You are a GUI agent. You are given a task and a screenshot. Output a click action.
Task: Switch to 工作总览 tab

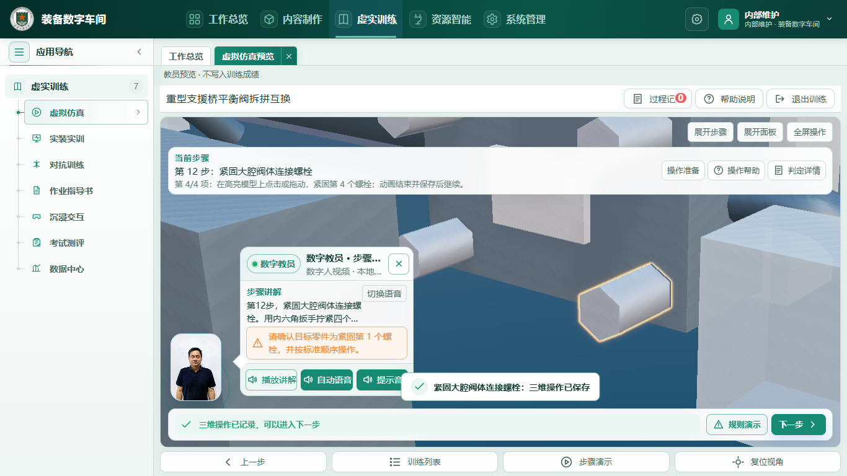186,56
